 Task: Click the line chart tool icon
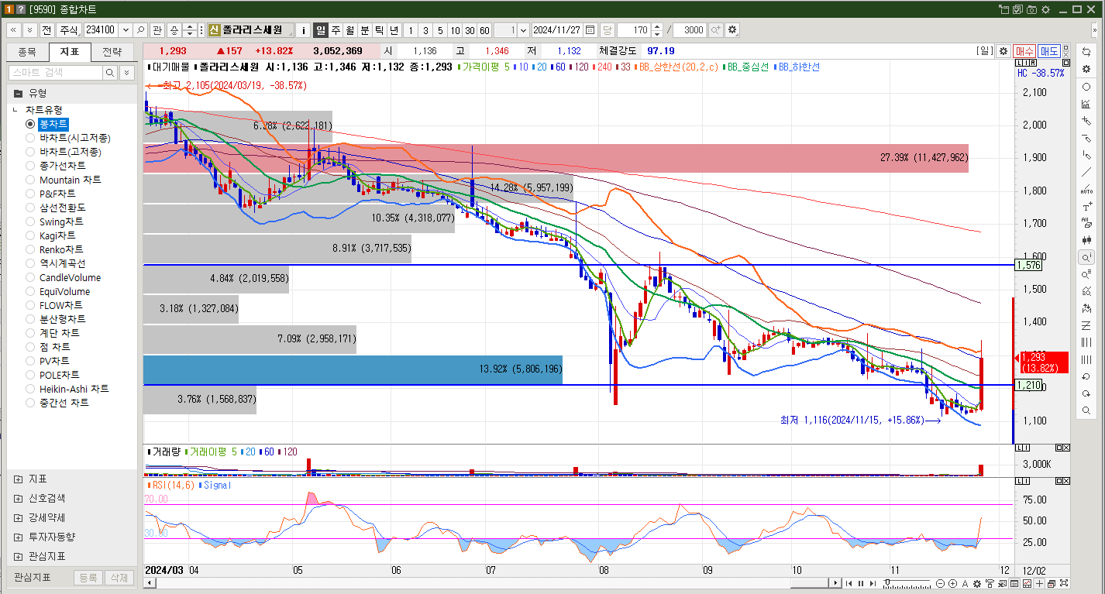click(1086, 104)
